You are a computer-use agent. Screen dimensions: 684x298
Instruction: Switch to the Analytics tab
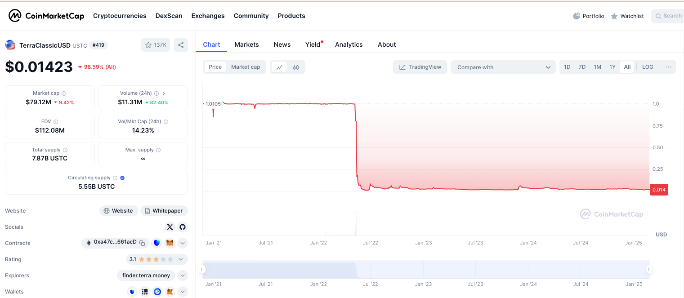click(x=349, y=44)
